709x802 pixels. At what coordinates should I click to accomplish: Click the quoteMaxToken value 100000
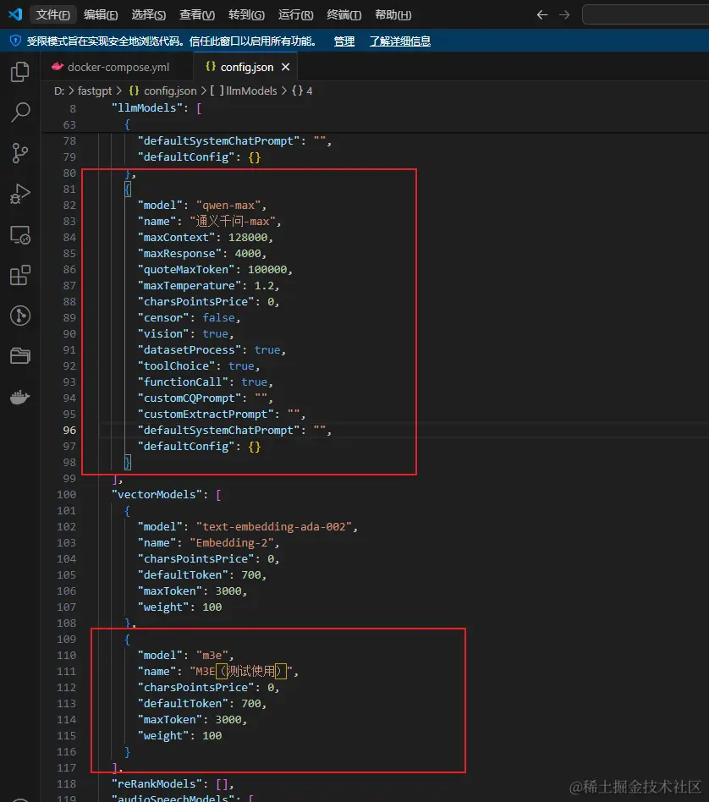coord(267,270)
